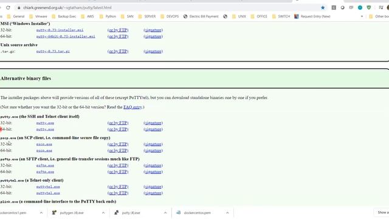Reload the page with the refresh icon
The width and height of the screenshot is (389, 219).
pos(8,8)
